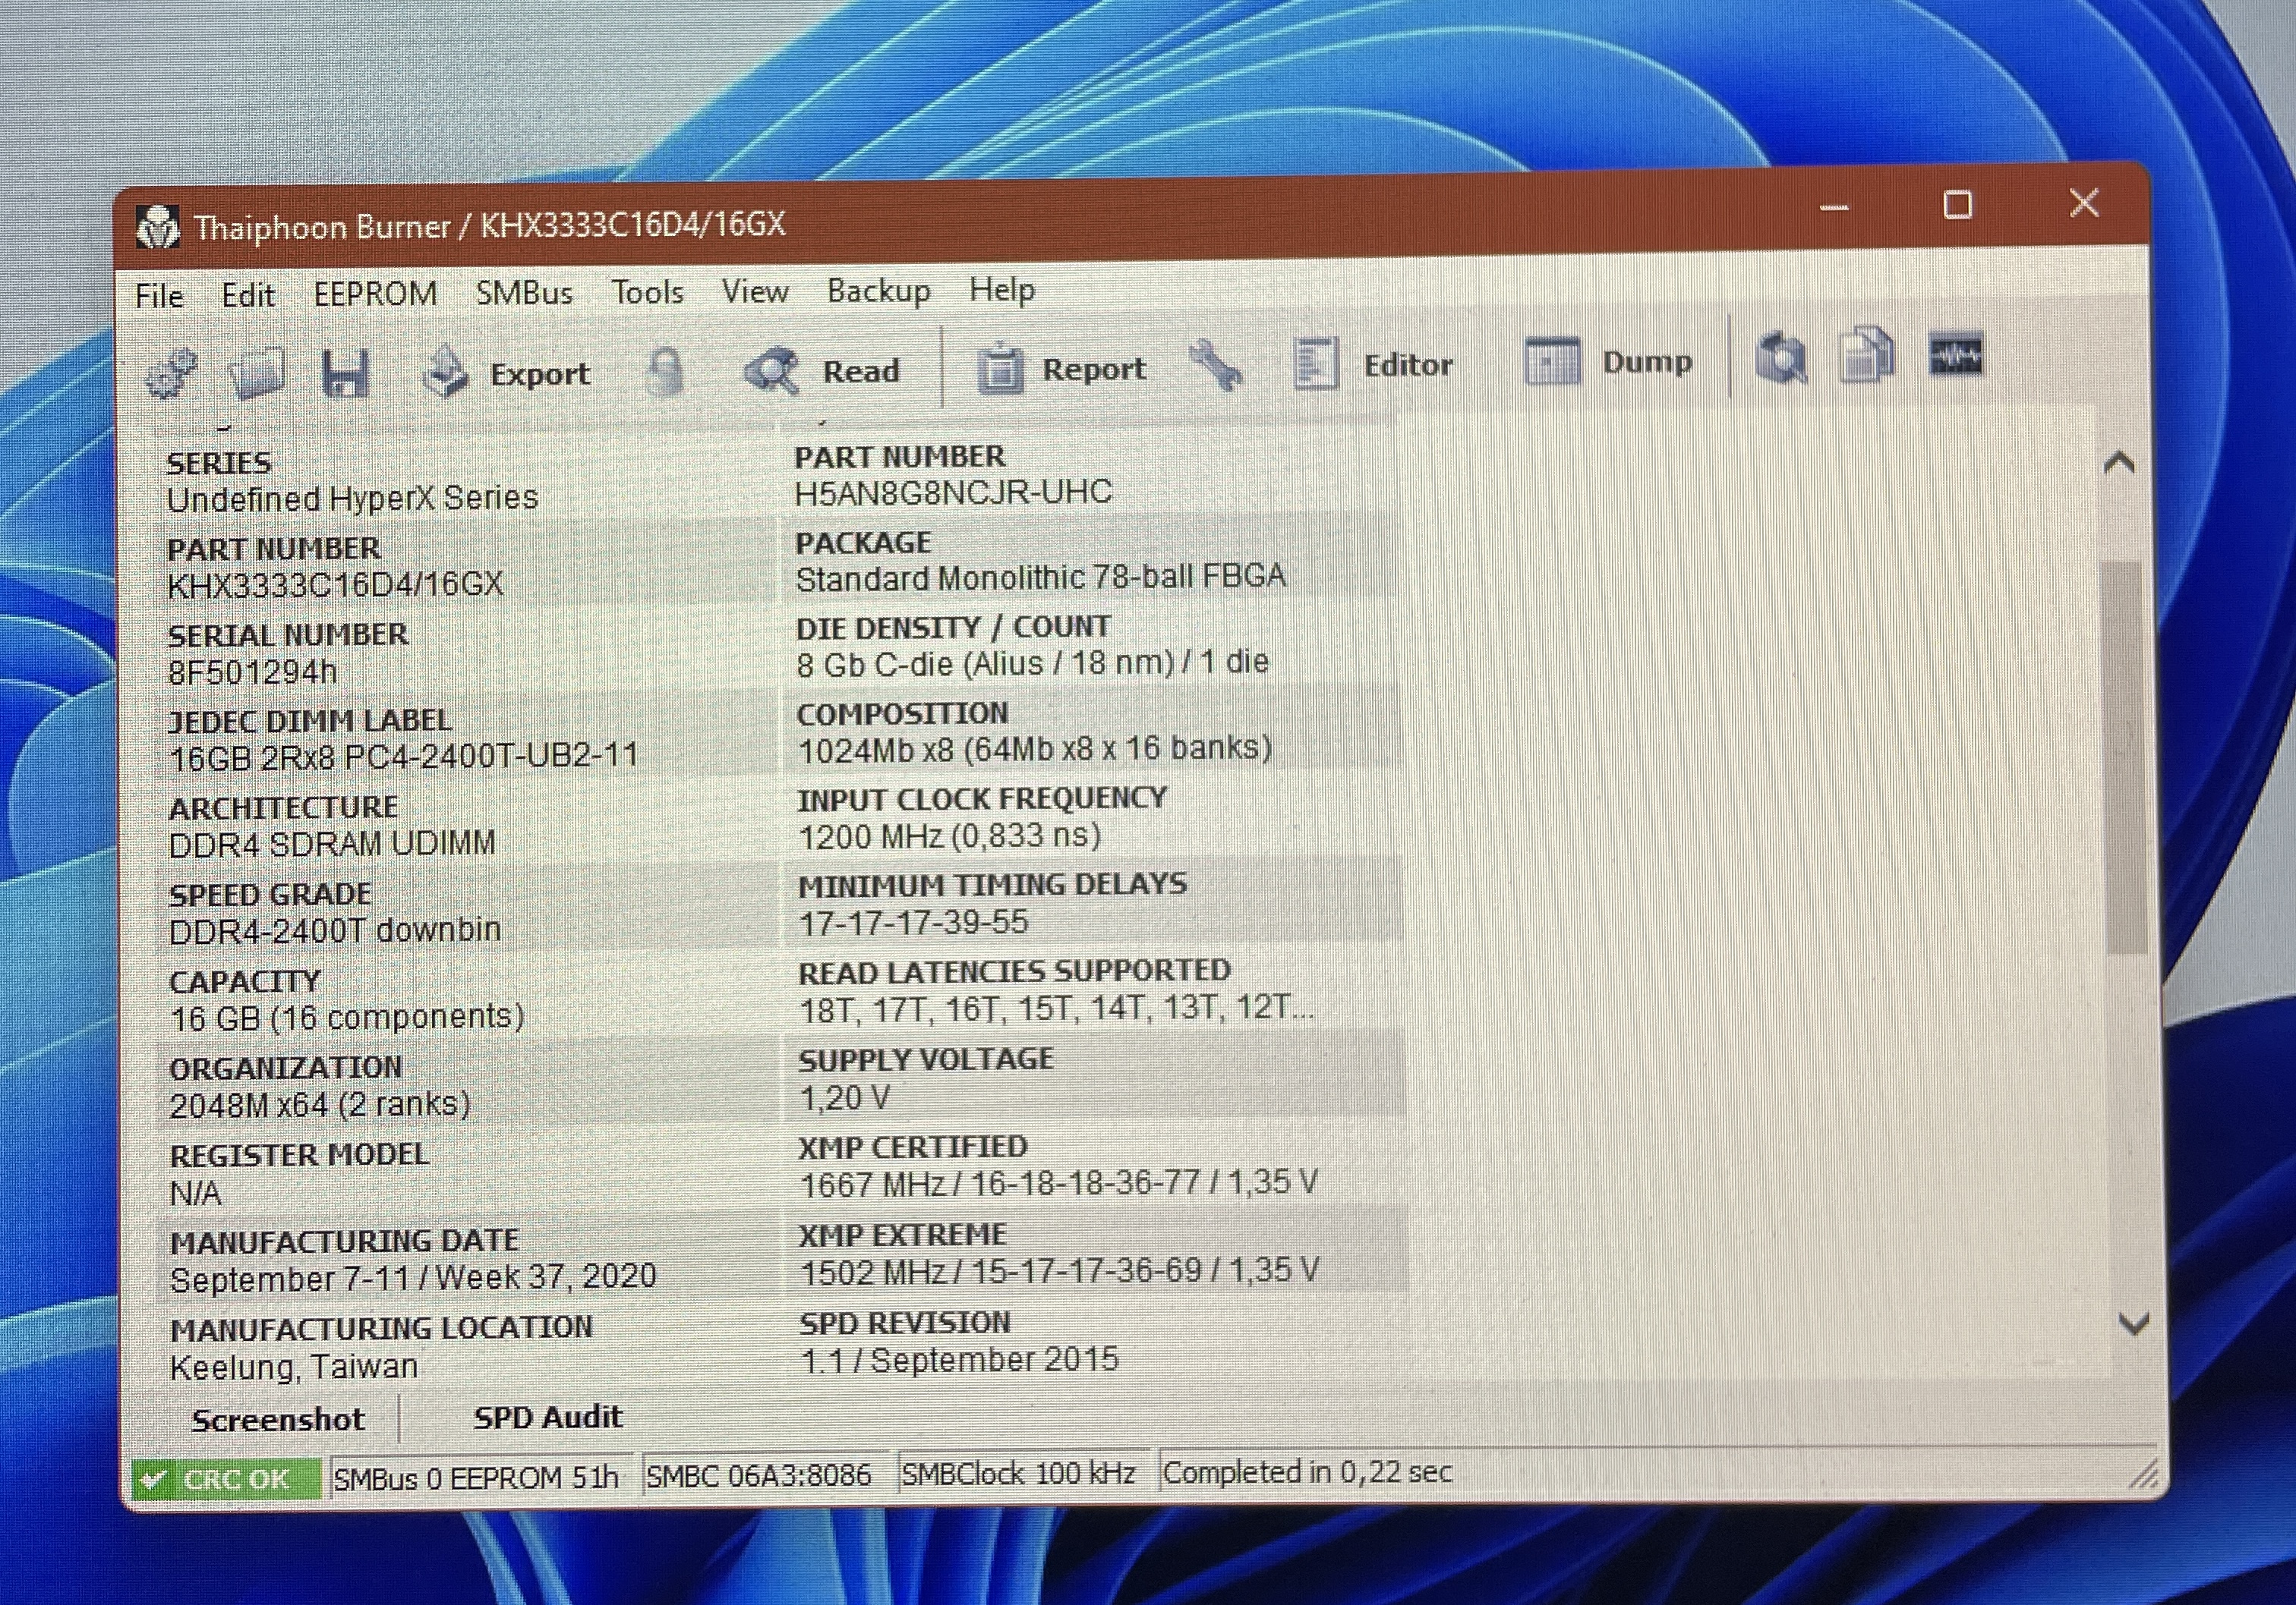Click the Screenshot button
This screenshot has height=1605, width=2296.
[278, 1420]
